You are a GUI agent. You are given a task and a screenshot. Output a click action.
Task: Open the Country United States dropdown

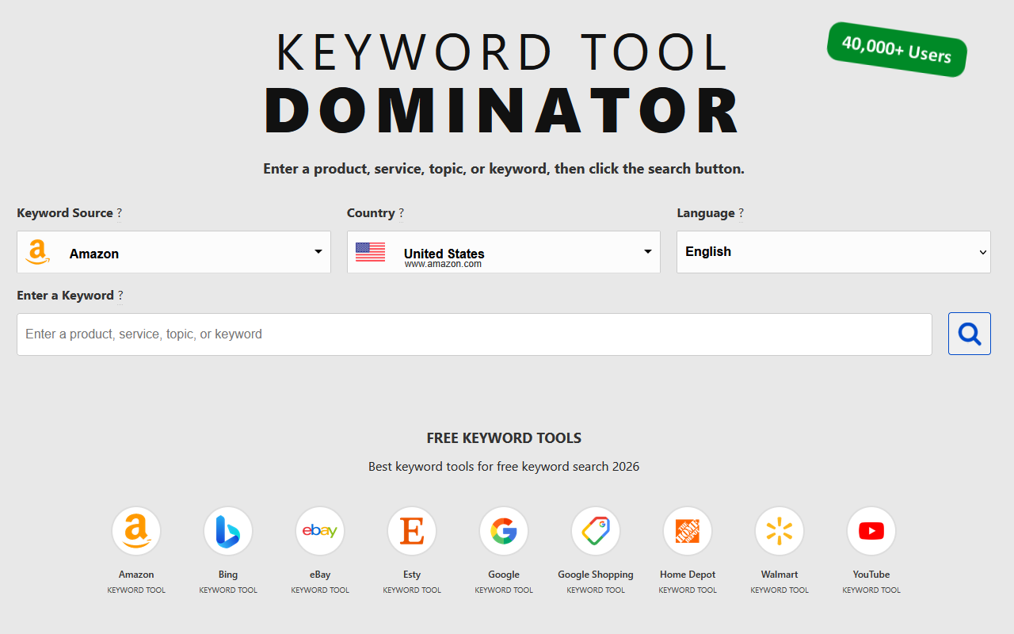point(504,252)
